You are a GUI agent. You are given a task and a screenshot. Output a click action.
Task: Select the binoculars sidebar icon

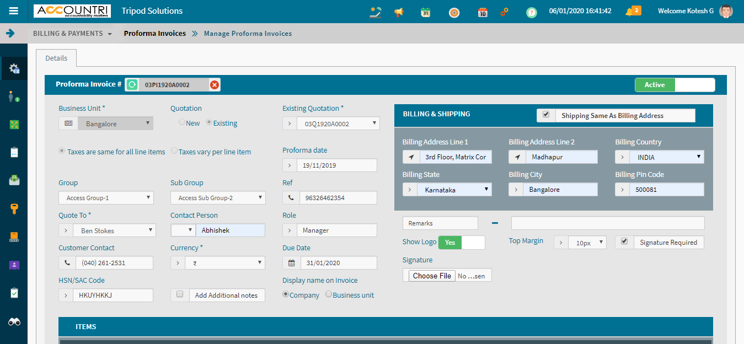(x=14, y=321)
